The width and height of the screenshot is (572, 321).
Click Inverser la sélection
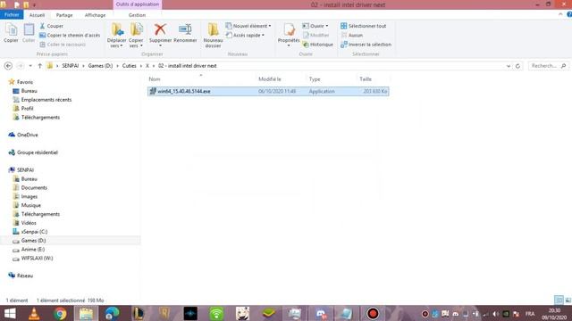click(366, 45)
